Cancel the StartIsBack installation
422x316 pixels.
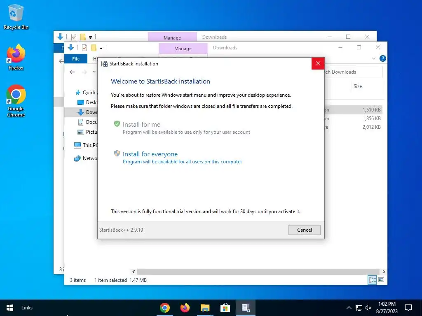[x=305, y=230]
